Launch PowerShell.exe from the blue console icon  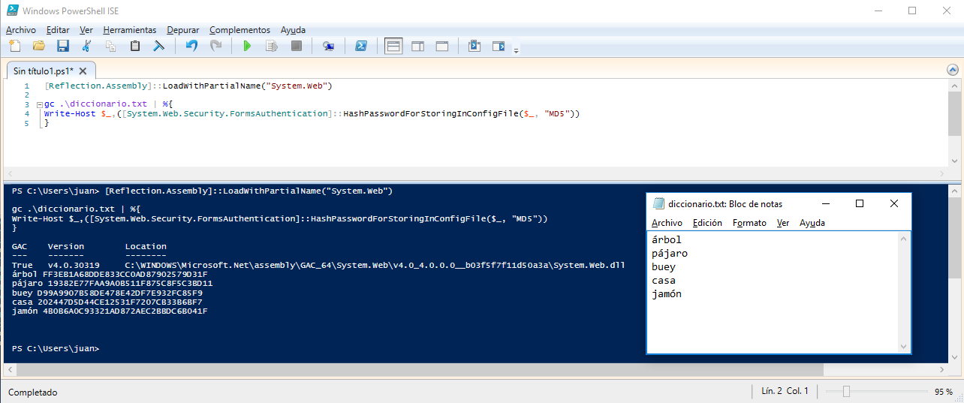360,46
